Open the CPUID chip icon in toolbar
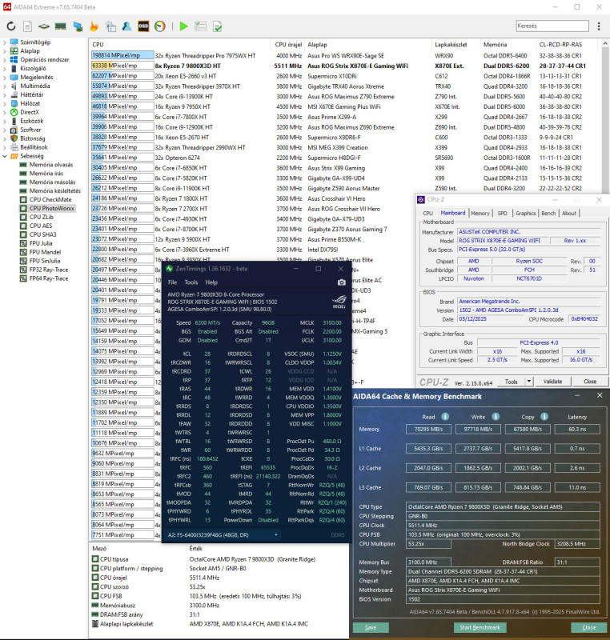This screenshot has width=610, height=640. point(44,26)
